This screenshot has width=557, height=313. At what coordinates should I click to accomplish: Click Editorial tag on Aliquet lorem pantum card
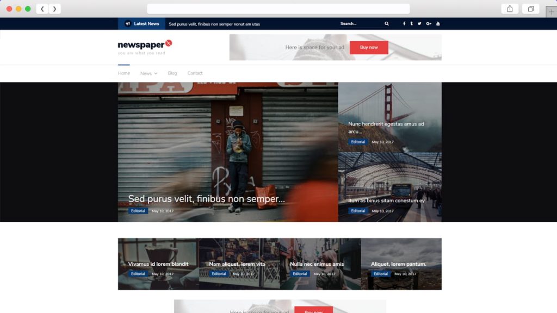click(380, 274)
